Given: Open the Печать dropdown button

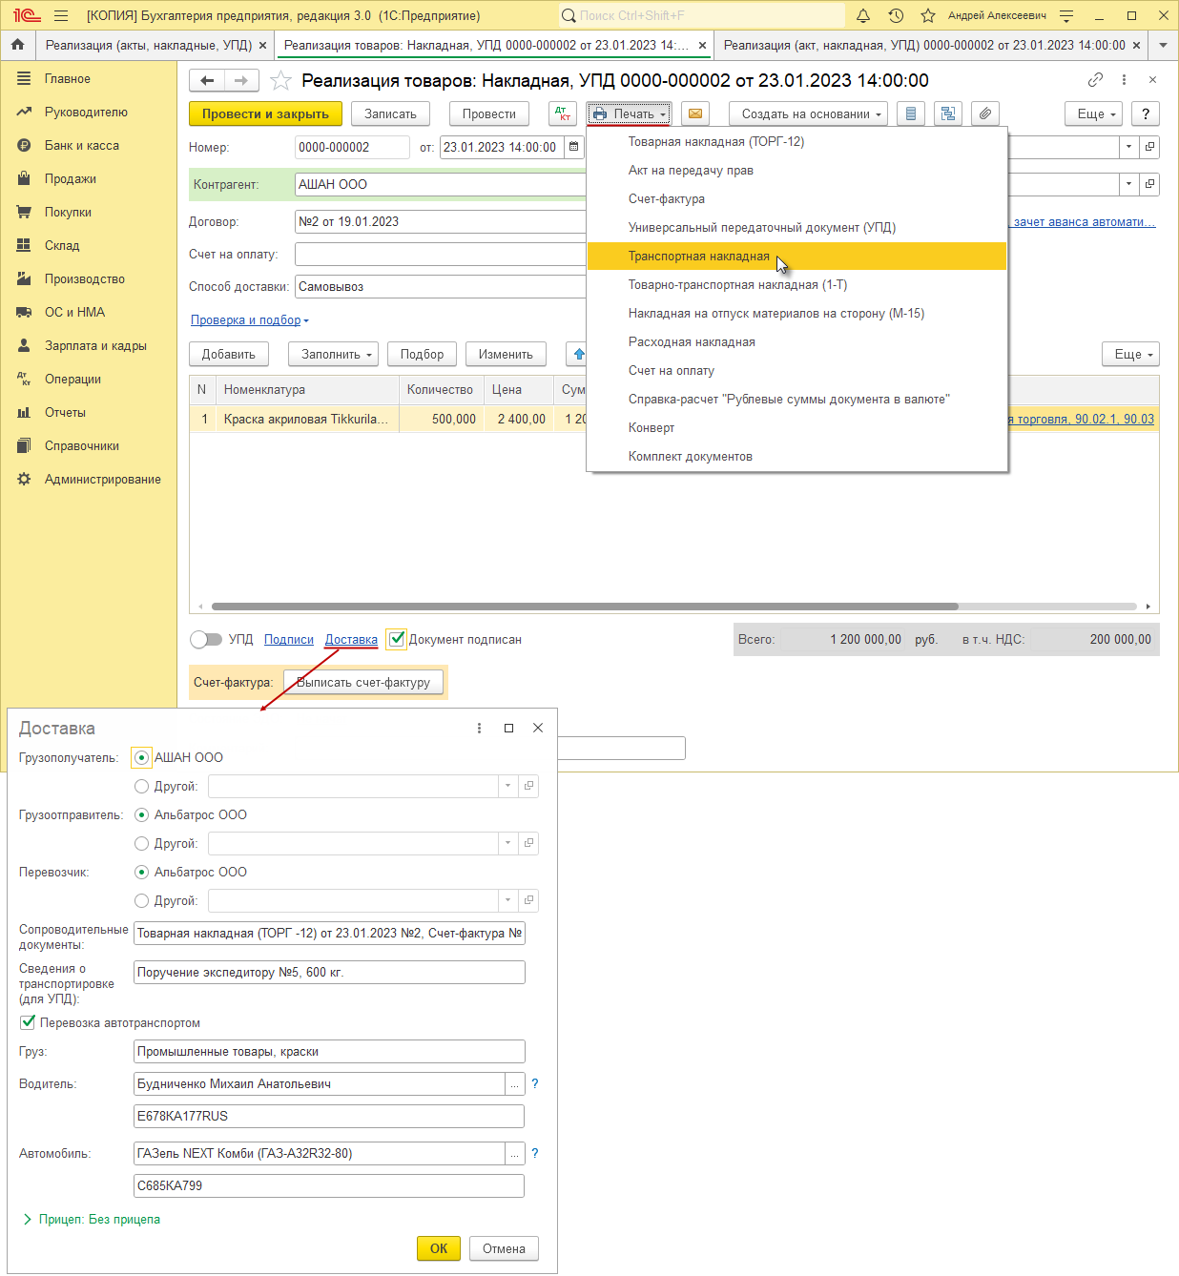Looking at the screenshot, I should (x=630, y=113).
